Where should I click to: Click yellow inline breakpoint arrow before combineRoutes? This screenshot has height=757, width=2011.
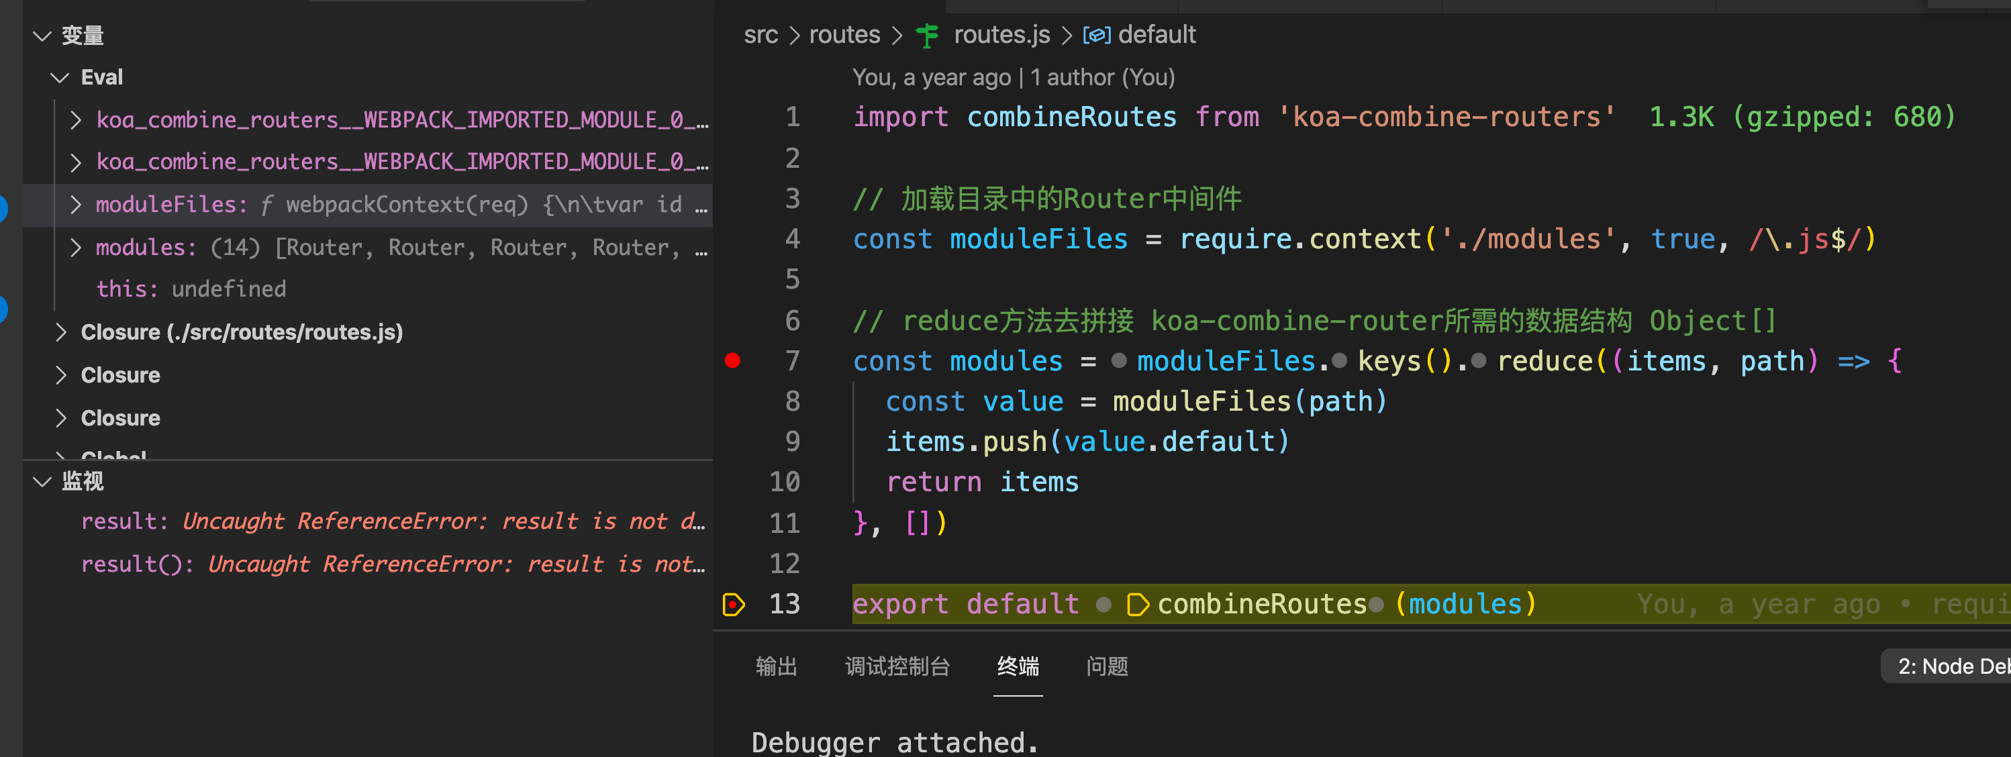pos(1138,604)
